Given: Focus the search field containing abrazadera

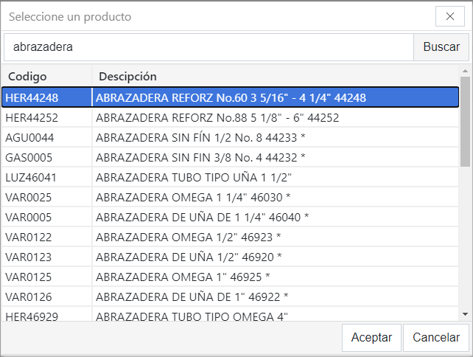Looking at the screenshot, I should tap(209, 46).
